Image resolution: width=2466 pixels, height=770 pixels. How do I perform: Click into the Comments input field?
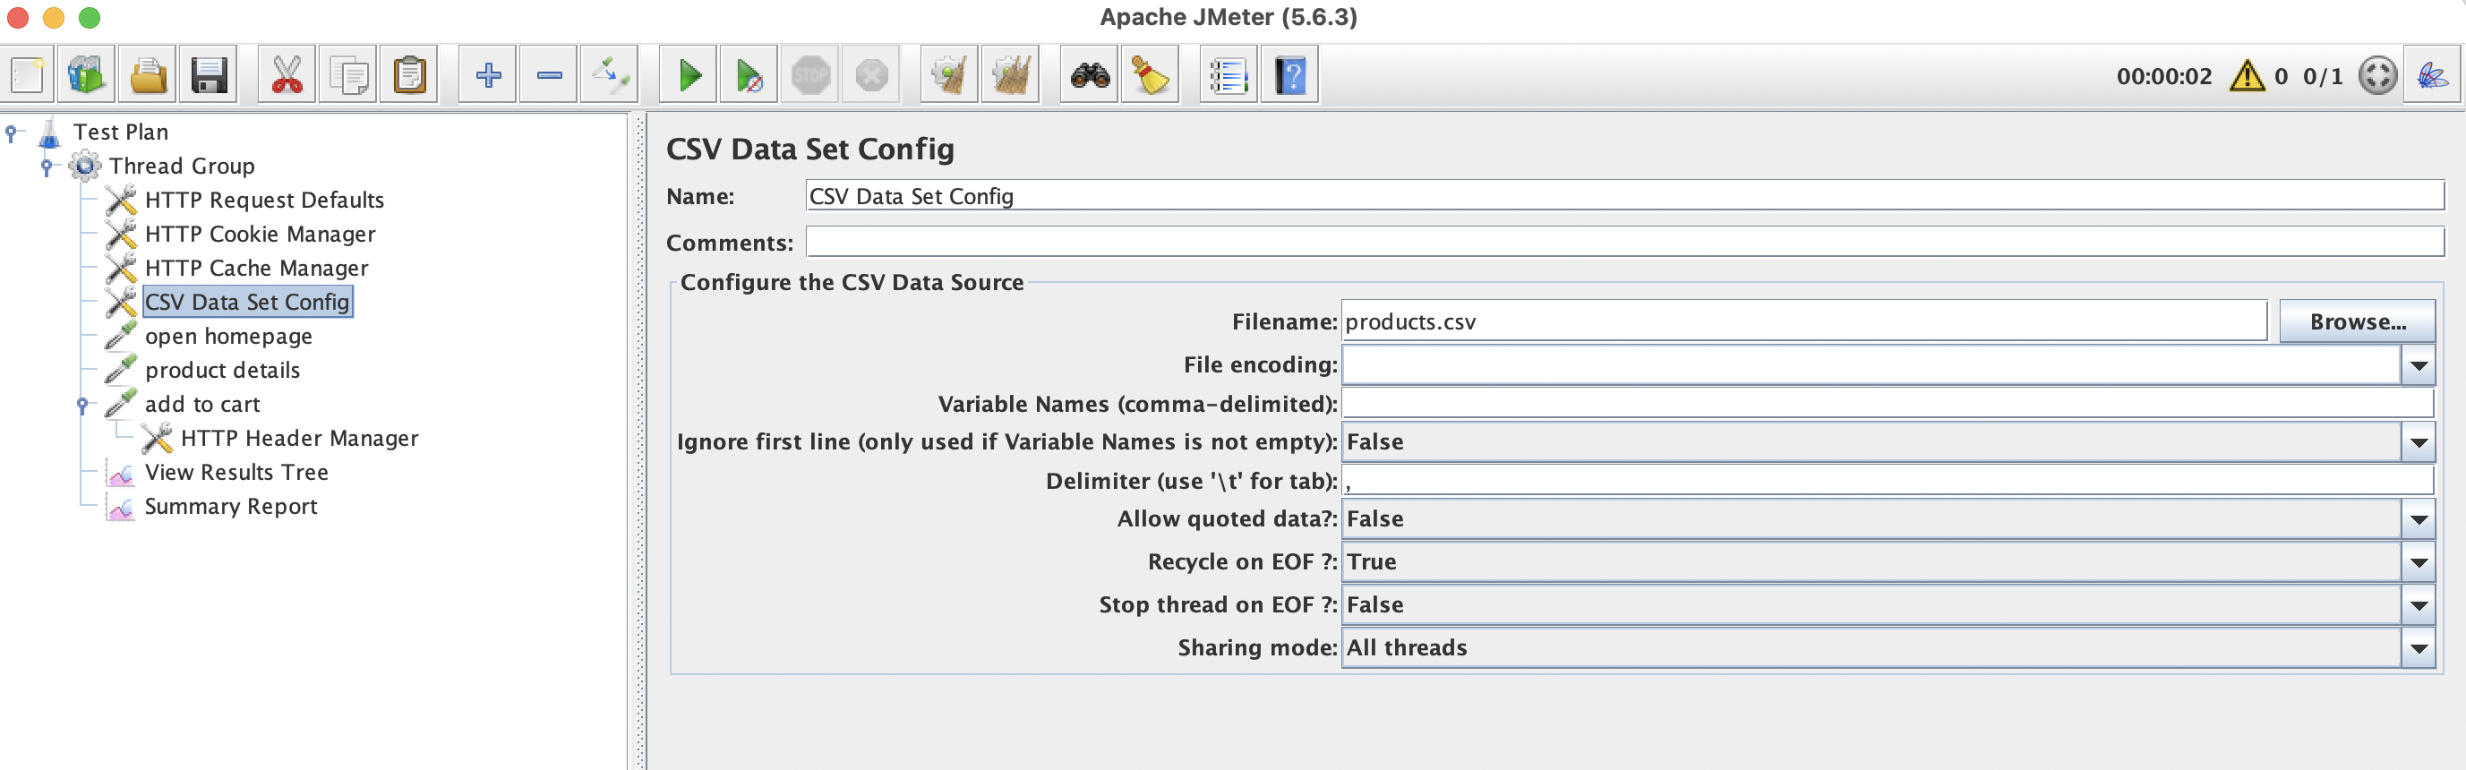click(x=1624, y=243)
